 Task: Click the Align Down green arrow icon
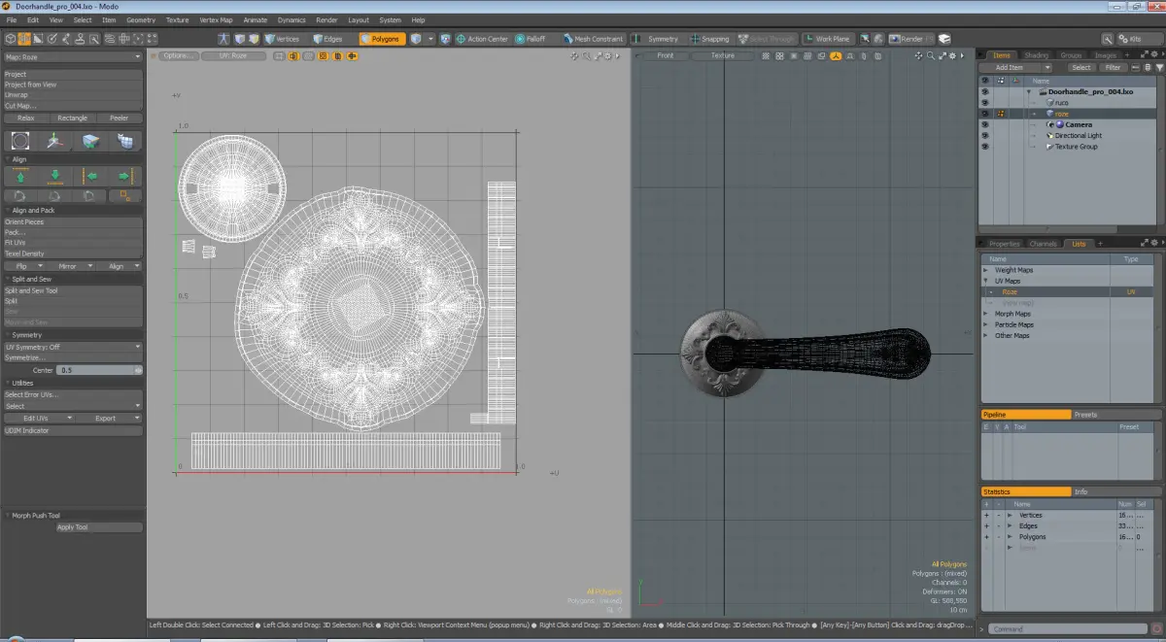pyautogui.click(x=55, y=176)
